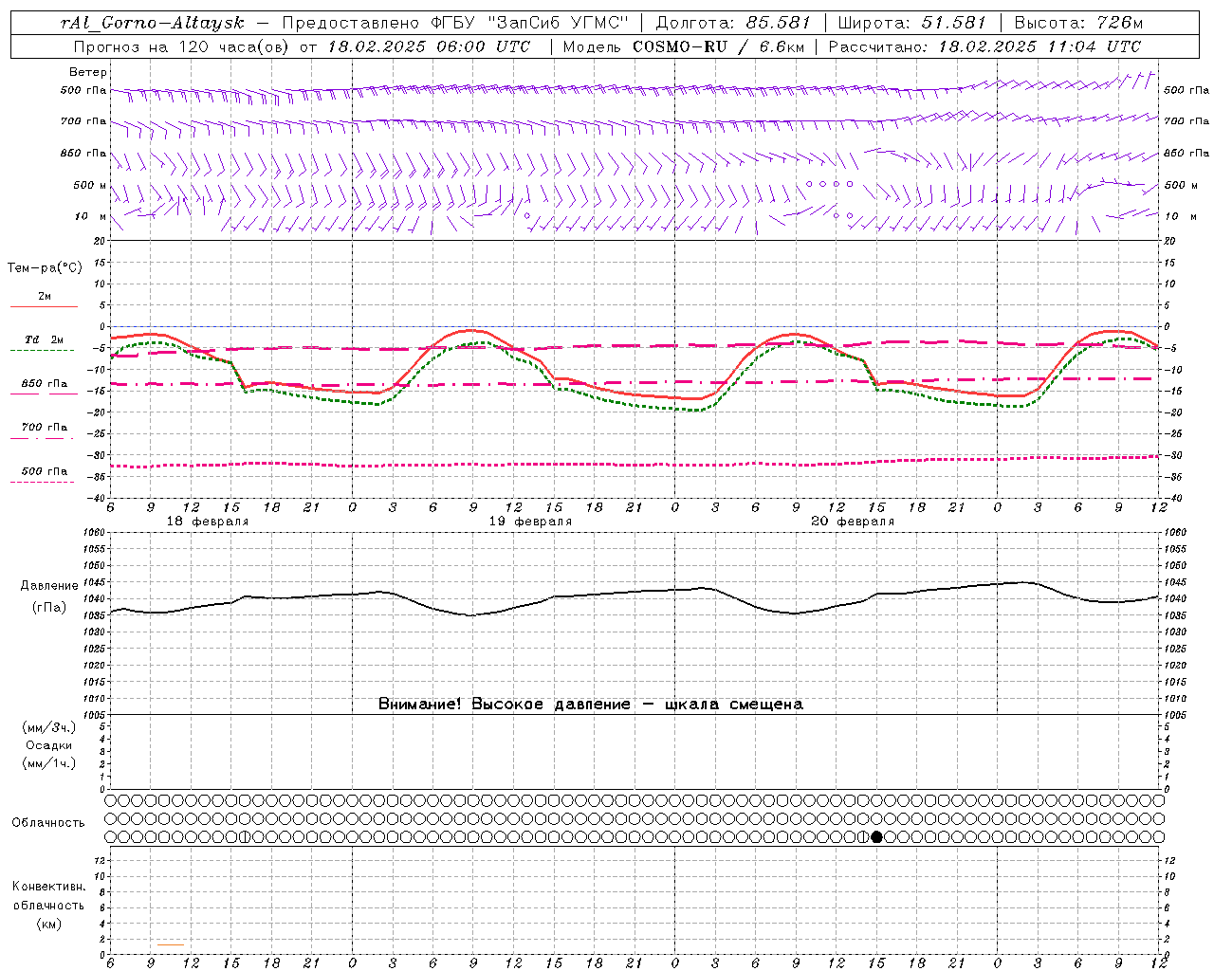Select the Давление pressure panel label

[49, 586]
